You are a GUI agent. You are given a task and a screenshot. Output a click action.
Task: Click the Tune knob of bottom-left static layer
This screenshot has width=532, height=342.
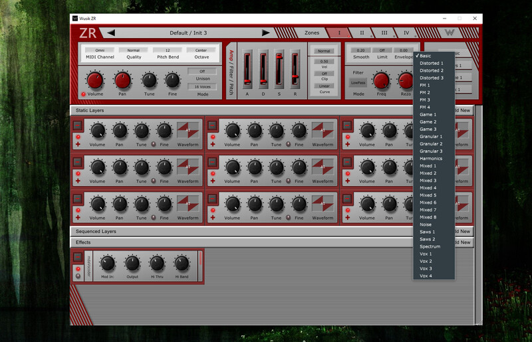tap(142, 204)
